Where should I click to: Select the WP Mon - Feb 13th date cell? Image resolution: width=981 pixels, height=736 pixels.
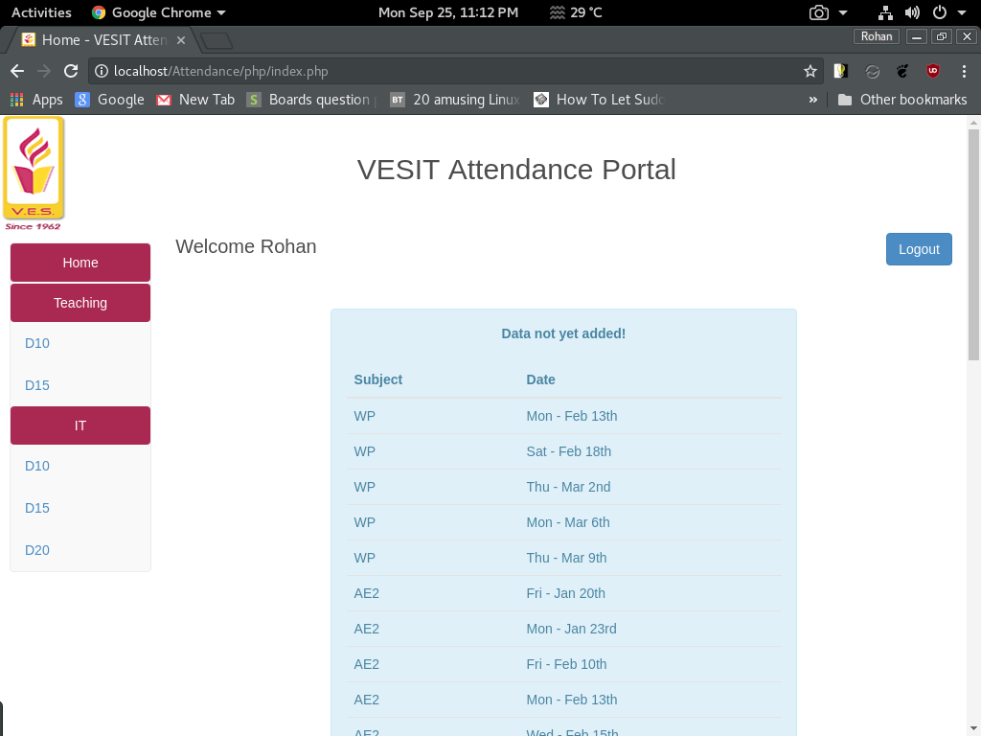coord(571,416)
